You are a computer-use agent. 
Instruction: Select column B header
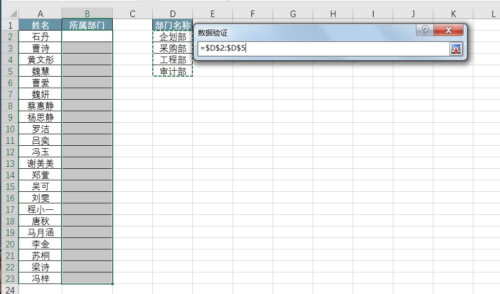pos(87,14)
